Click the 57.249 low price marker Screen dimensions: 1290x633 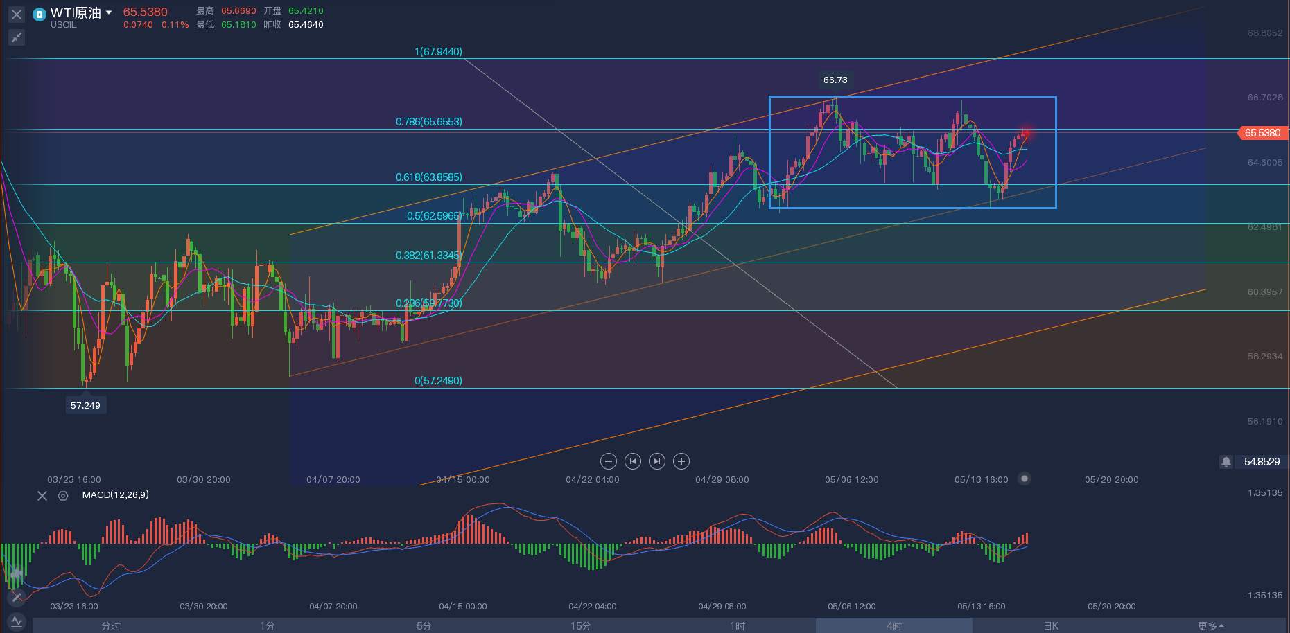click(x=85, y=406)
